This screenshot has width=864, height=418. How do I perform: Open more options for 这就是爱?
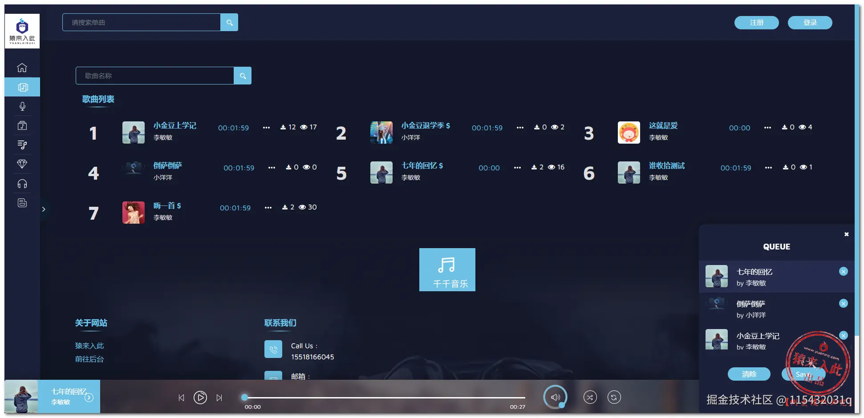pyautogui.click(x=767, y=128)
